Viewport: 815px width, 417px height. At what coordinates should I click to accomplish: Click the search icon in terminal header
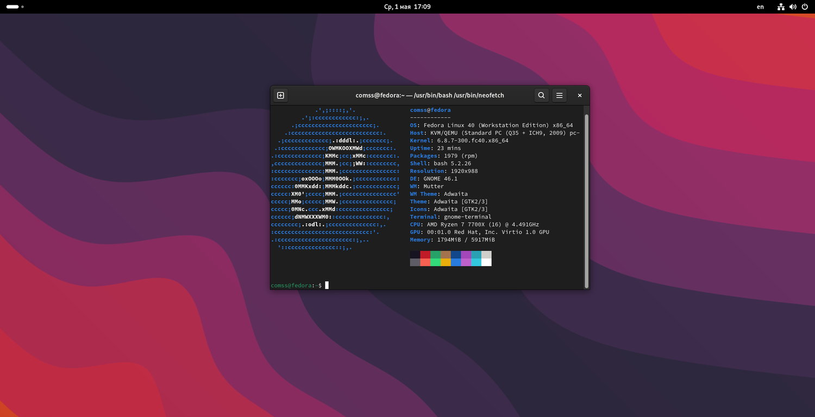pyautogui.click(x=541, y=96)
